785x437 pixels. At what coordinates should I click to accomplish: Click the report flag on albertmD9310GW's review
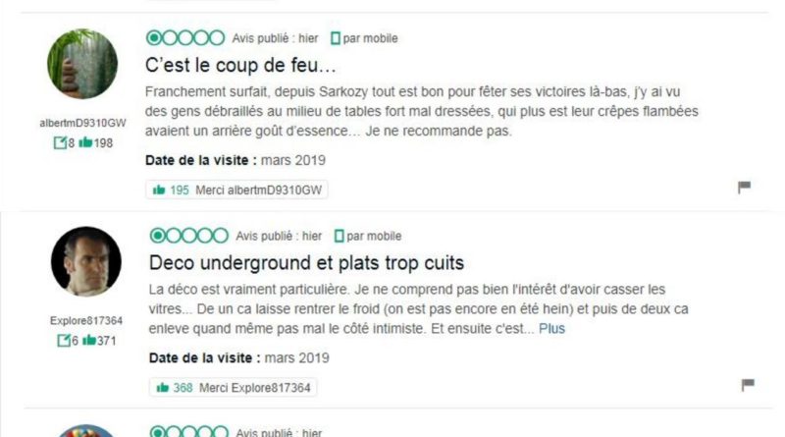click(744, 188)
